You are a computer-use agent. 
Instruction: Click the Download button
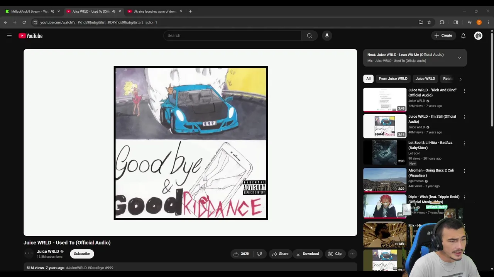coord(308,254)
